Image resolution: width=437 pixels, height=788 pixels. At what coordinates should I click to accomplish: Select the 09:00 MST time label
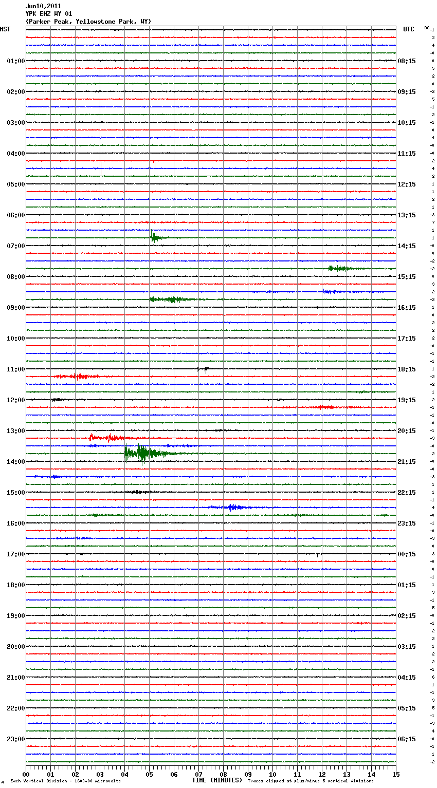(x=16, y=308)
